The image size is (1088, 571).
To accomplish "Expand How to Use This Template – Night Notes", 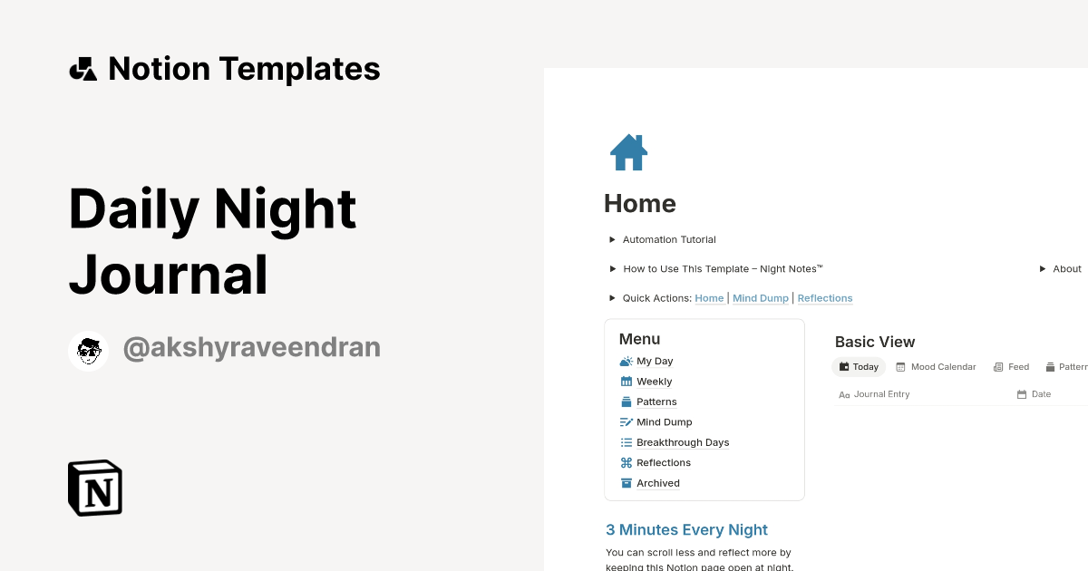I will 613,268.
